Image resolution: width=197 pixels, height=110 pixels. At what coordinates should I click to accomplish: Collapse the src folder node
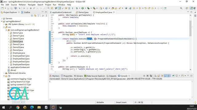4,27
